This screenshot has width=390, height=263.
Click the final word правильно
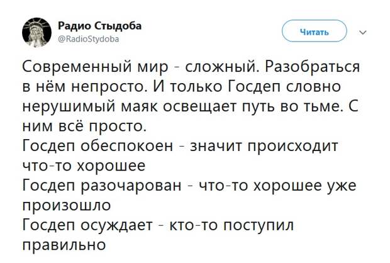(x=64, y=245)
